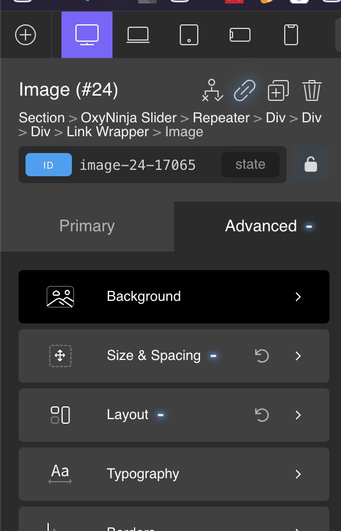Image resolution: width=341 pixels, height=531 pixels.
Task: Switch to the Primary tab
Action: (87, 226)
